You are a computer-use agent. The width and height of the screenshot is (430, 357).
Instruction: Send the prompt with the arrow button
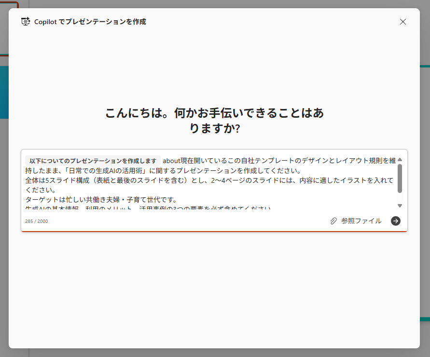point(395,221)
